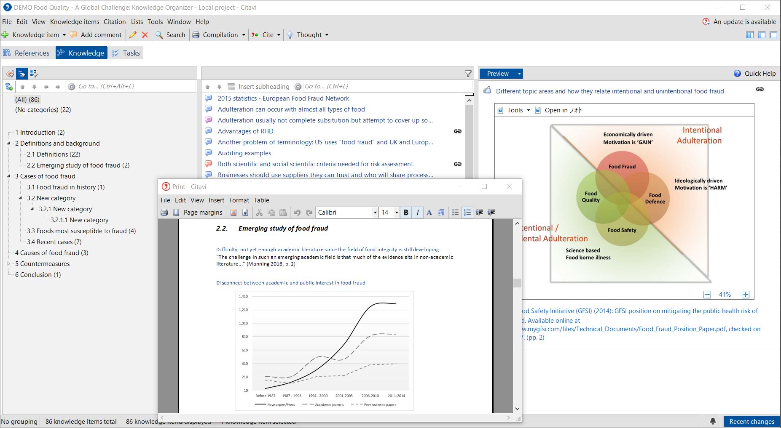Select the category filter icon in the left panel
Image resolution: width=781 pixels, height=428 pixels.
click(22, 74)
